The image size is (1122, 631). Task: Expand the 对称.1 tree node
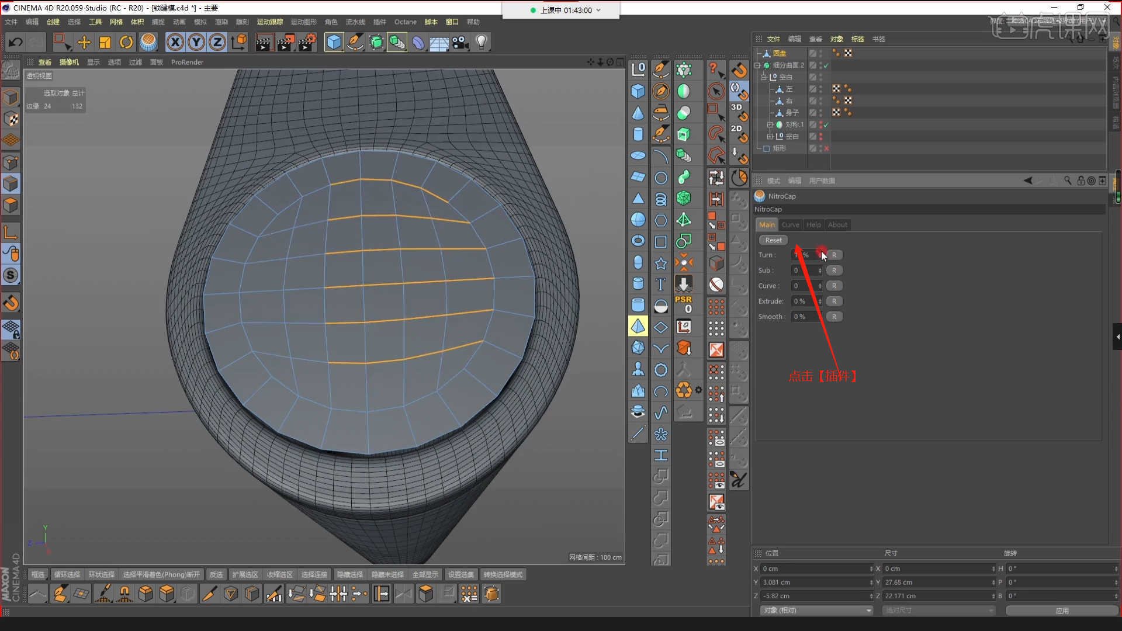click(x=770, y=124)
